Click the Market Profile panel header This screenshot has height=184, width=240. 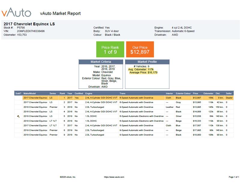click(x=147, y=62)
